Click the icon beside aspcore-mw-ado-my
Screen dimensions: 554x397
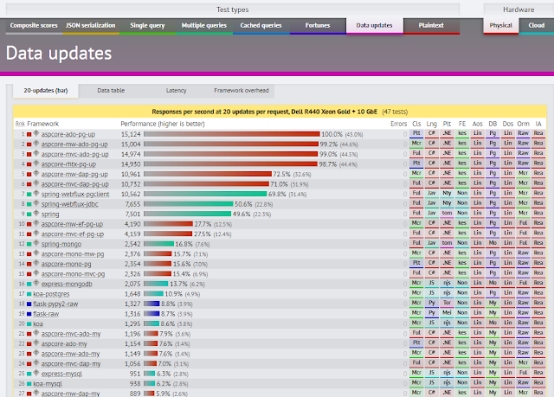(36, 353)
